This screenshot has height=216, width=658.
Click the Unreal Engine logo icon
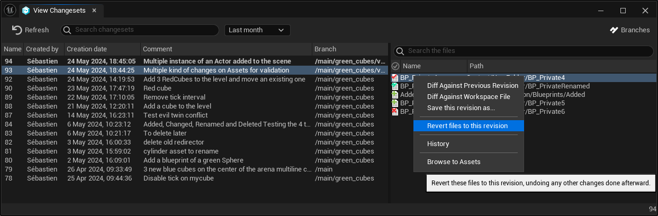pyautogui.click(x=10, y=10)
